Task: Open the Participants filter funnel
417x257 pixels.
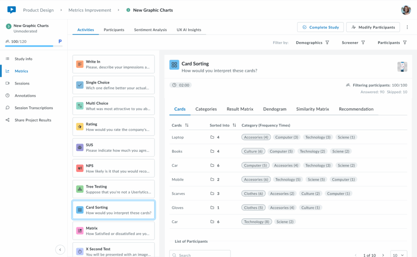Action: pyautogui.click(x=404, y=43)
